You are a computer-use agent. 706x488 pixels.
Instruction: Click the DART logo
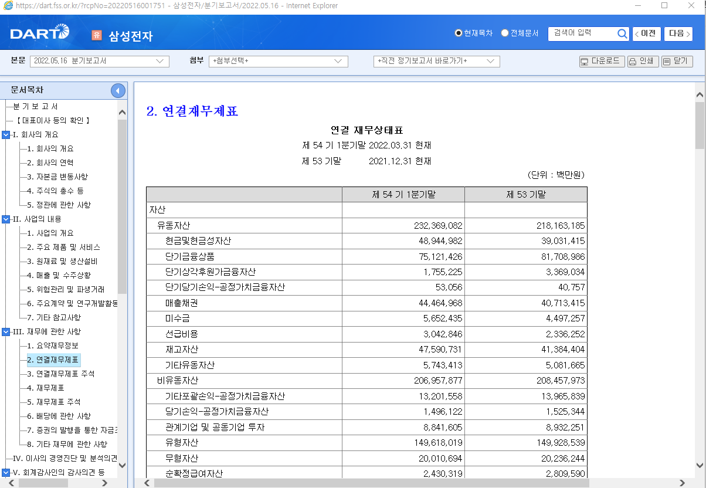pyautogui.click(x=40, y=33)
